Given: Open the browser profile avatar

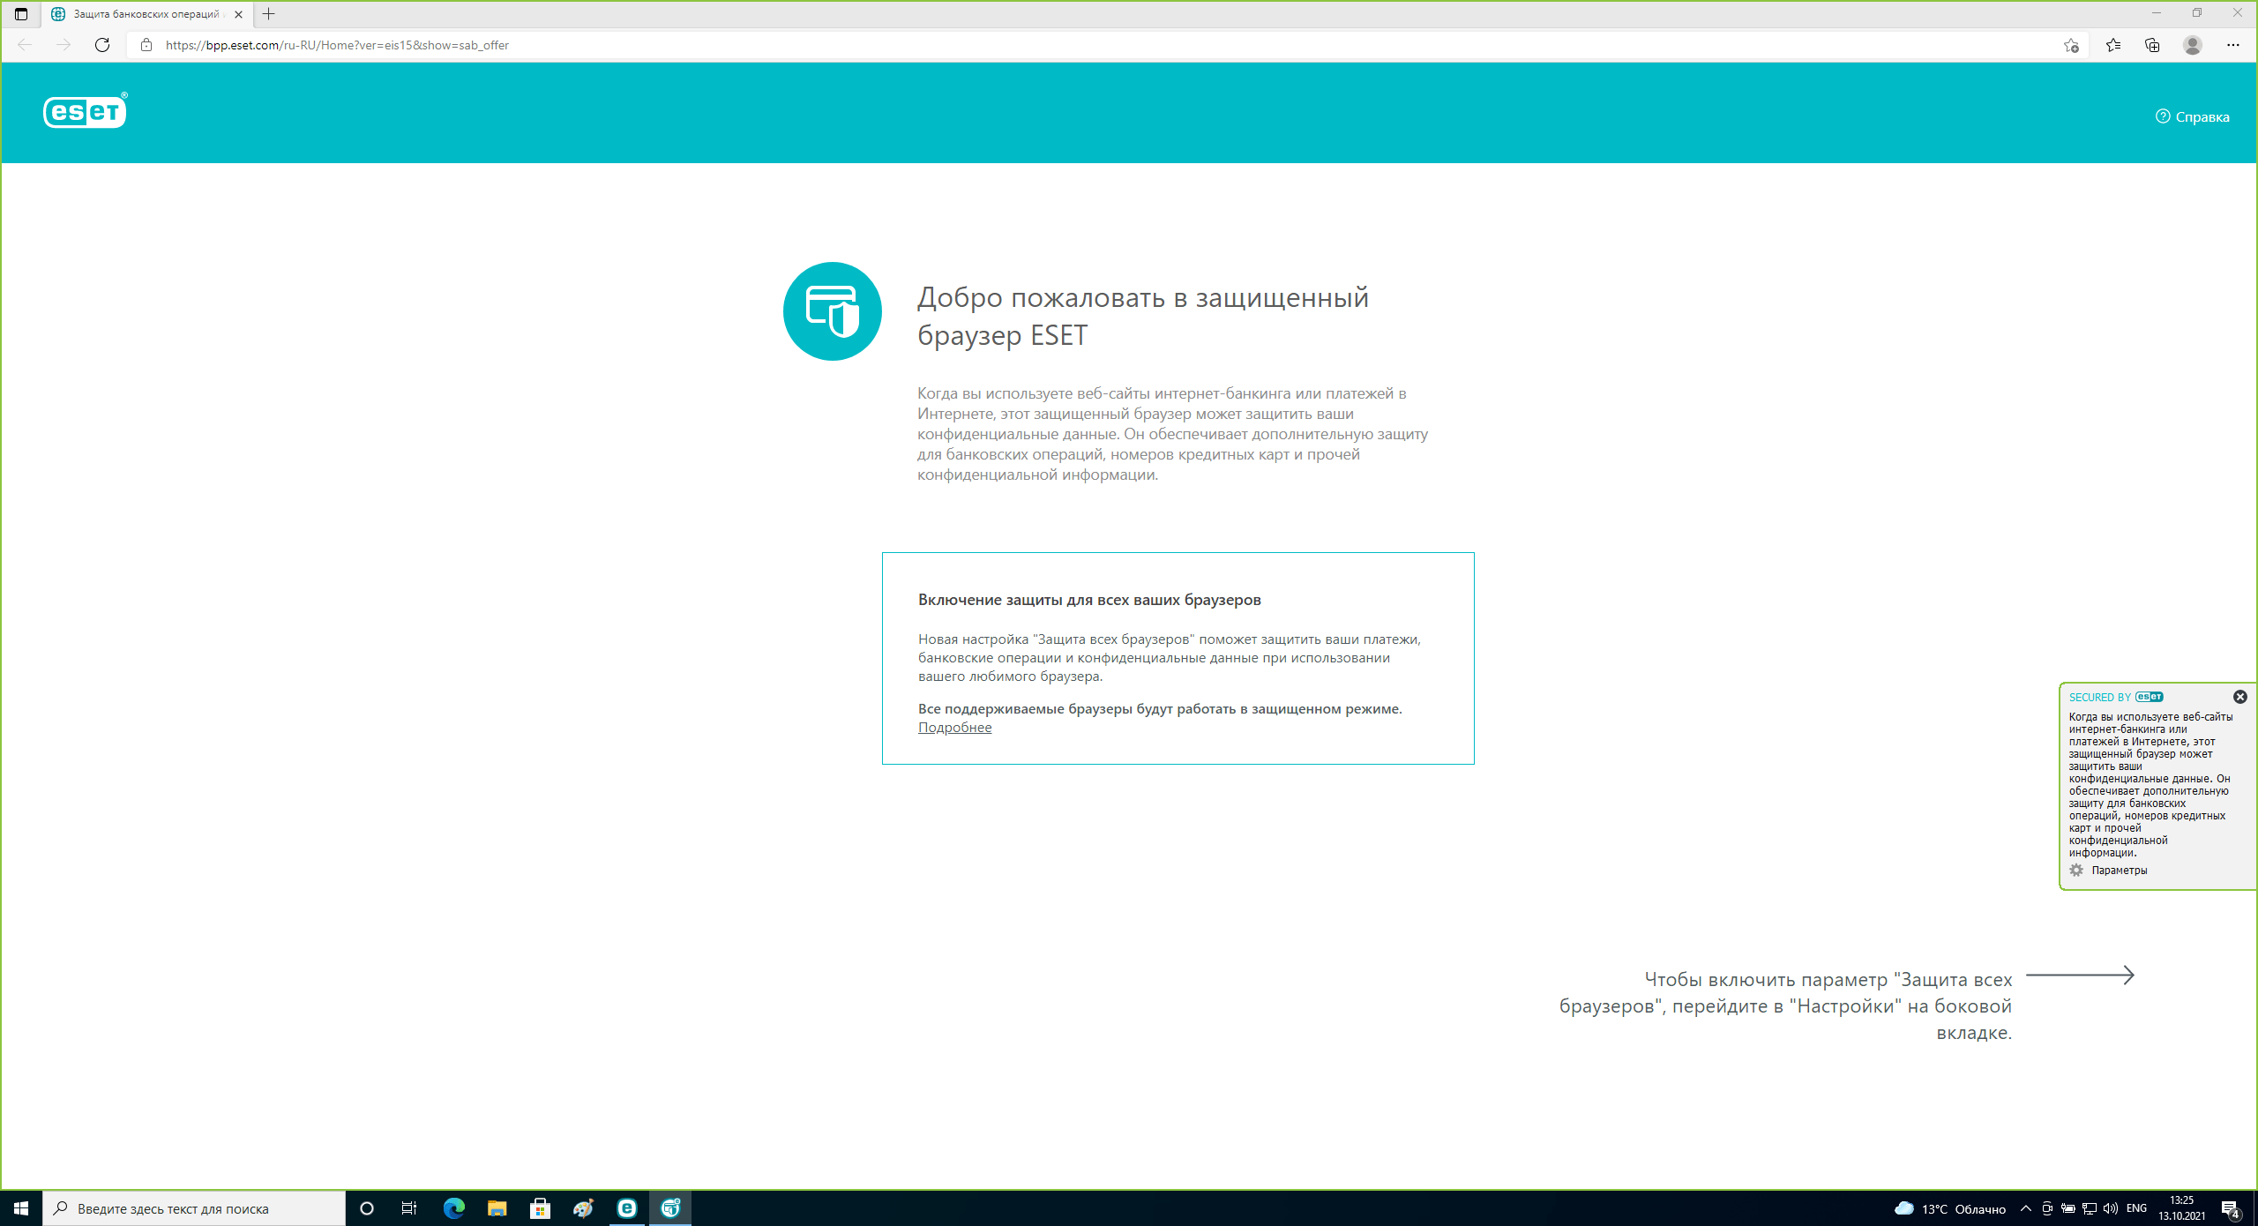Looking at the screenshot, I should click(2193, 45).
